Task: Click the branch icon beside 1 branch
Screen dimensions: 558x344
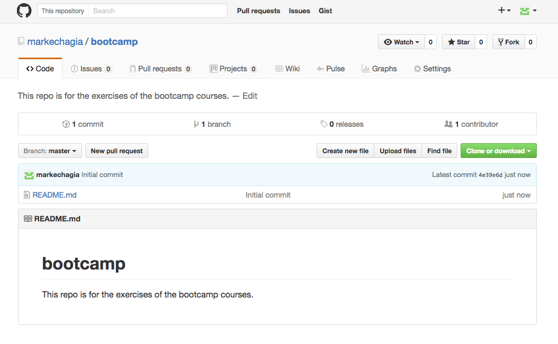Action: point(196,124)
